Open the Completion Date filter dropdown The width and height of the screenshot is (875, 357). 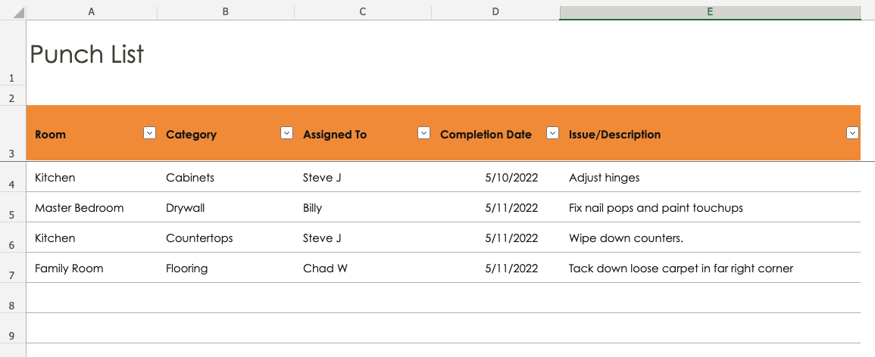pos(552,132)
